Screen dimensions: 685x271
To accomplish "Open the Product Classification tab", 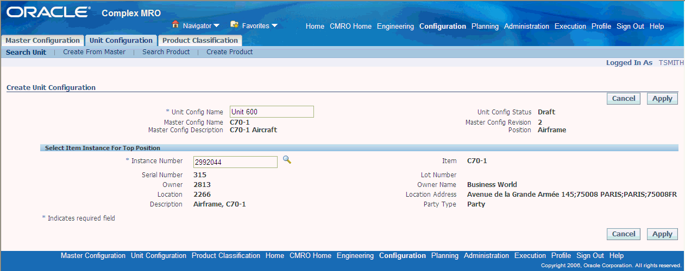I will tap(200, 41).
